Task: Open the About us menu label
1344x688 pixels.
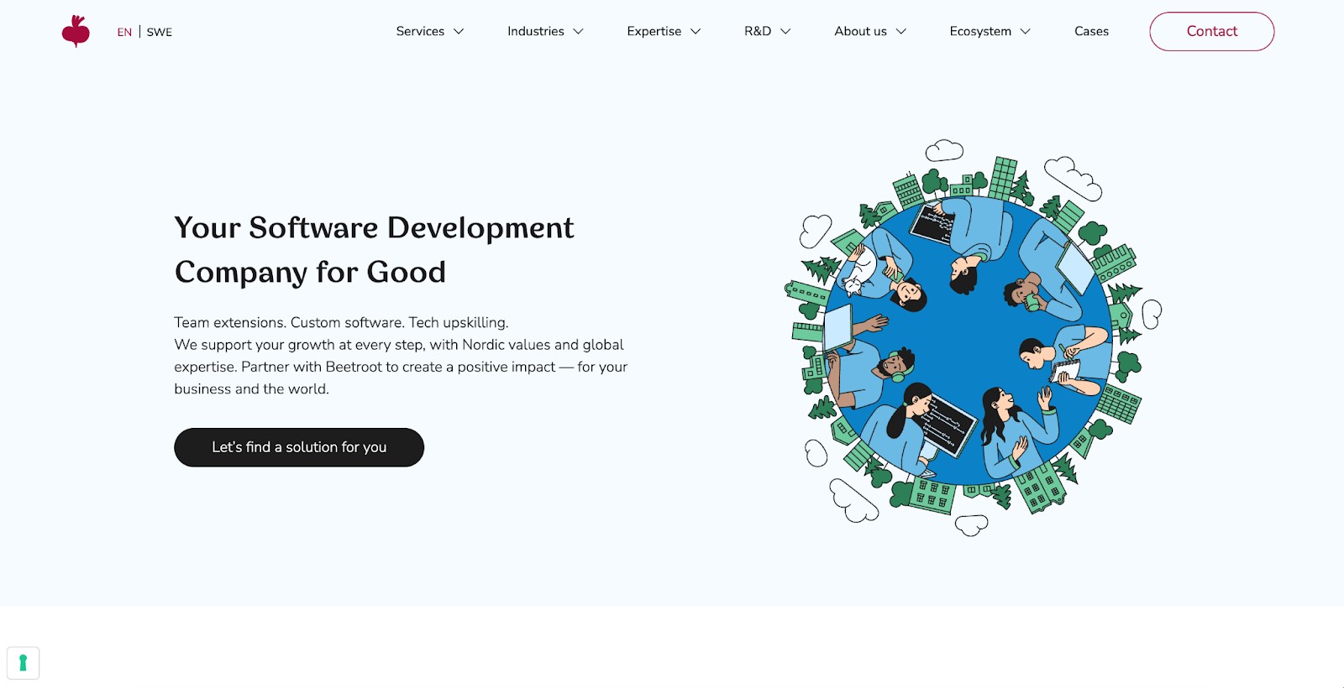Action: coord(860,31)
